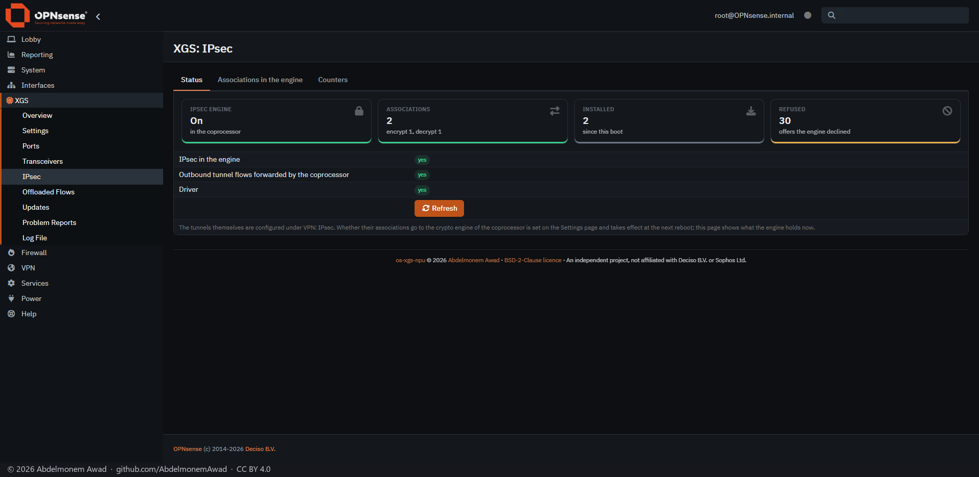Open the os-xgs-npu link

point(410,260)
